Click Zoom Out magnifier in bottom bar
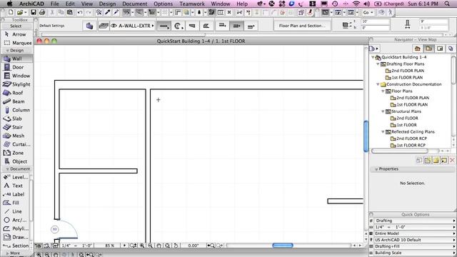 pyautogui.click(x=151, y=246)
